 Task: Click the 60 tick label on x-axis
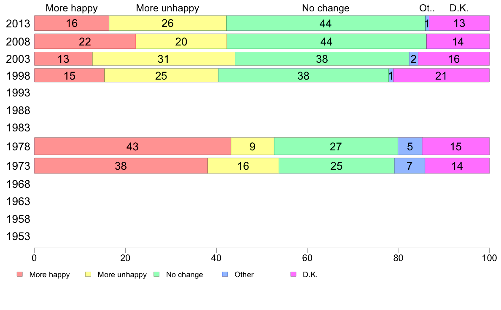[307, 257]
